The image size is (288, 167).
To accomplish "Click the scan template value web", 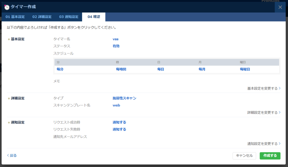I will [116, 105].
